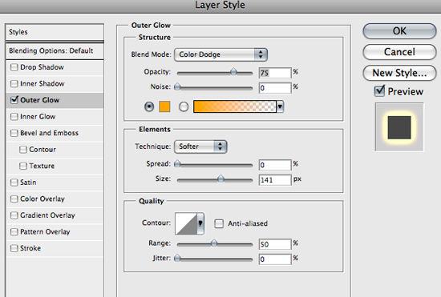Click the Jitter value field
The height and width of the screenshot is (297, 441).
click(275, 259)
